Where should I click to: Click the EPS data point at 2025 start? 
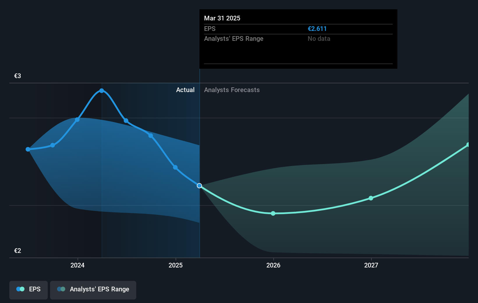click(175, 167)
